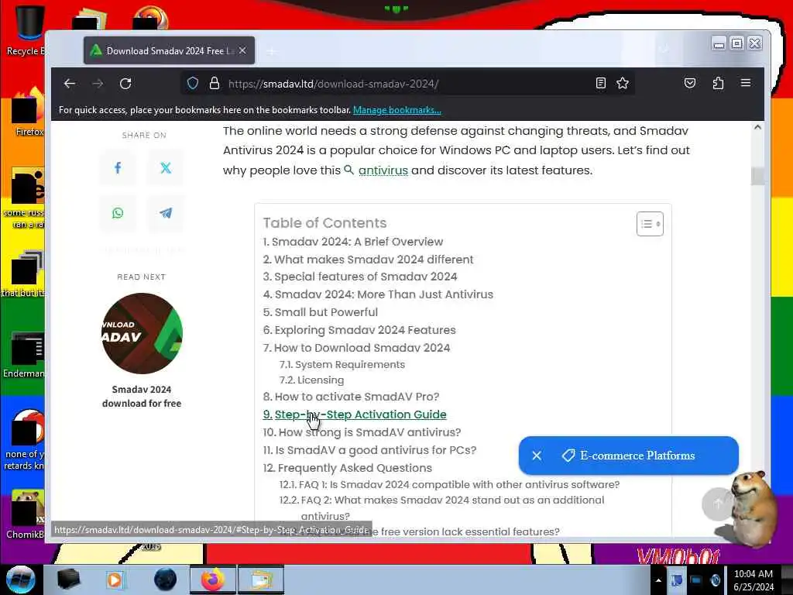Screen dimensions: 793x595
Task: Follow the antivirus link in the intro
Action: (x=383, y=170)
